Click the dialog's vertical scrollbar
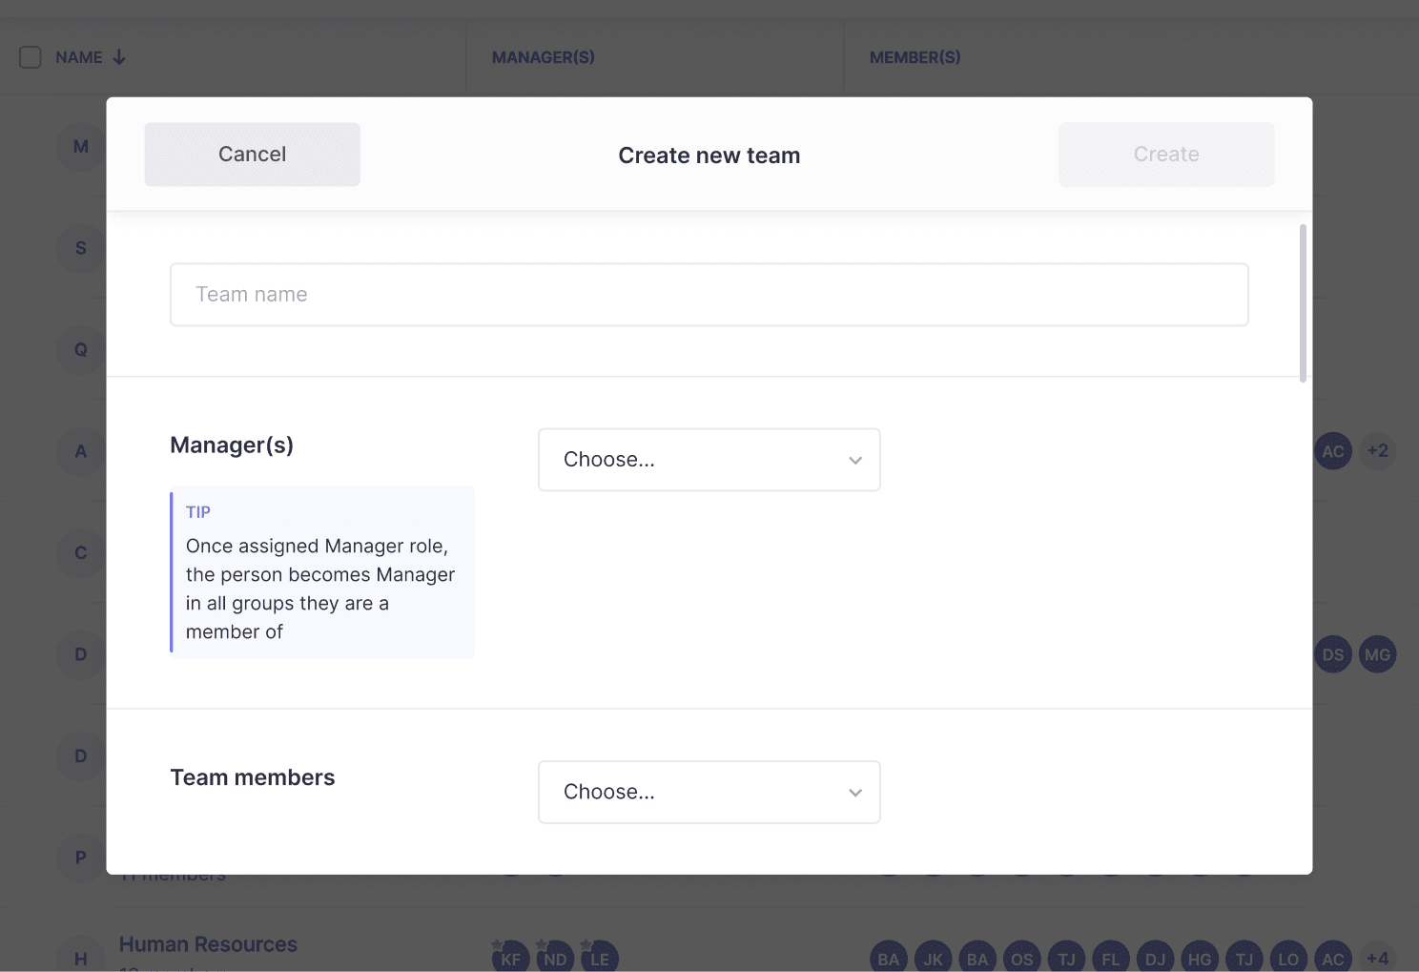 [1303, 303]
